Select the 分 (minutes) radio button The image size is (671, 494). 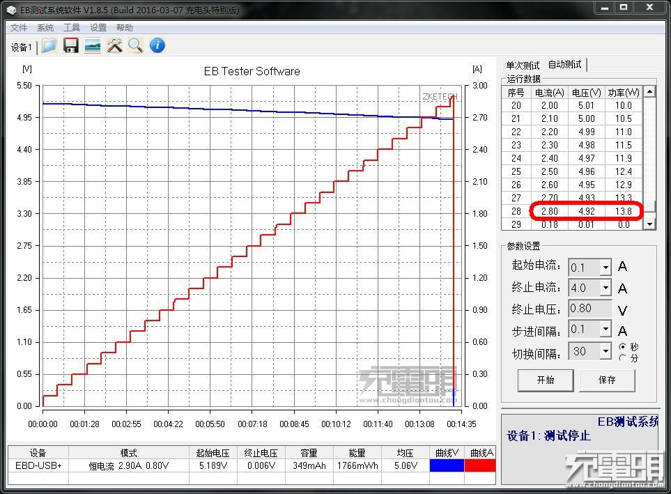(622, 358)
